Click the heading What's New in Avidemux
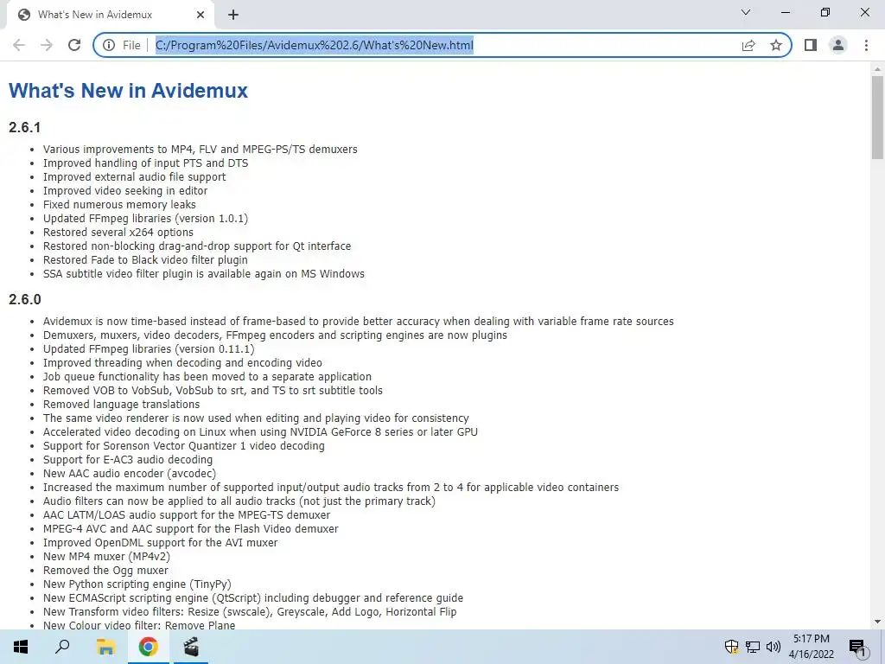 pyautogui.click(x=128, y=90)
